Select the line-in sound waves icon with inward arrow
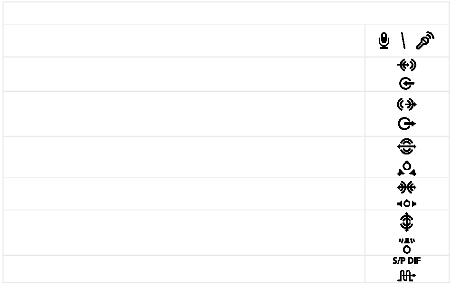Screen dimensions: 452x308 (x=407, y=65)
